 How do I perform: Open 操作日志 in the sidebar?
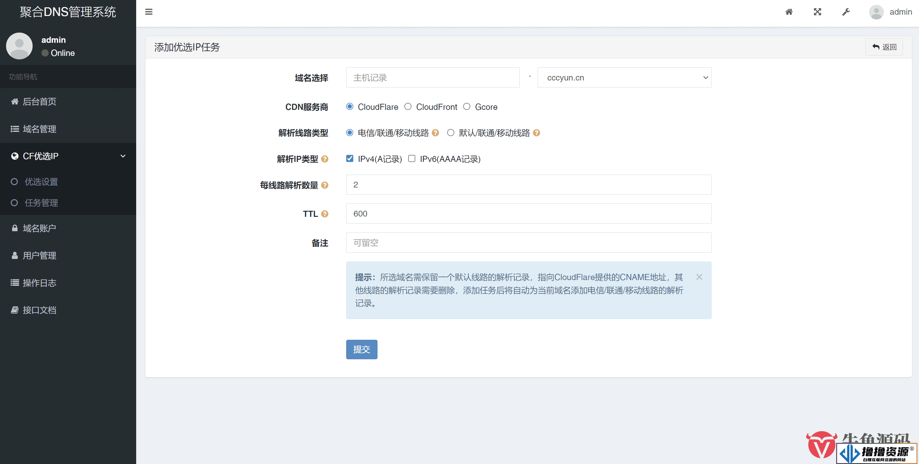[68, 283]
